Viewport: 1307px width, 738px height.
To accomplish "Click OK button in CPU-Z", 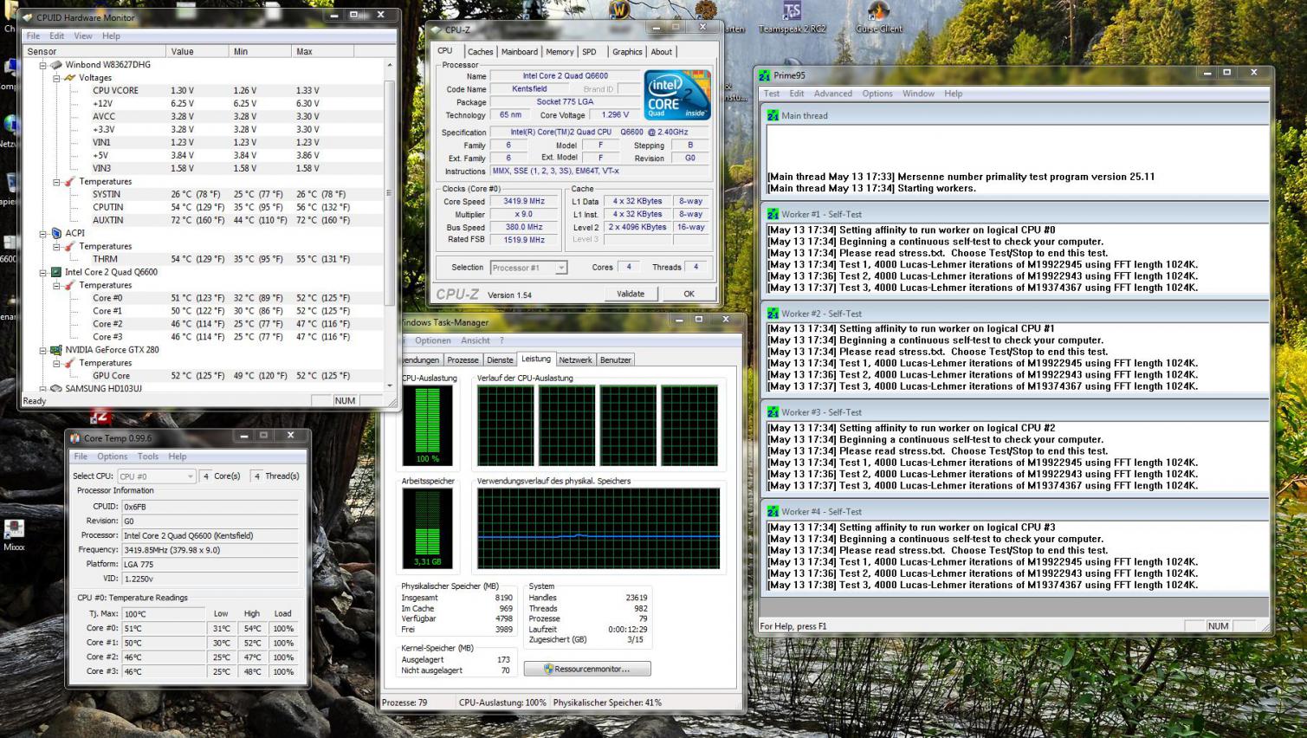I will coord(689,294).
